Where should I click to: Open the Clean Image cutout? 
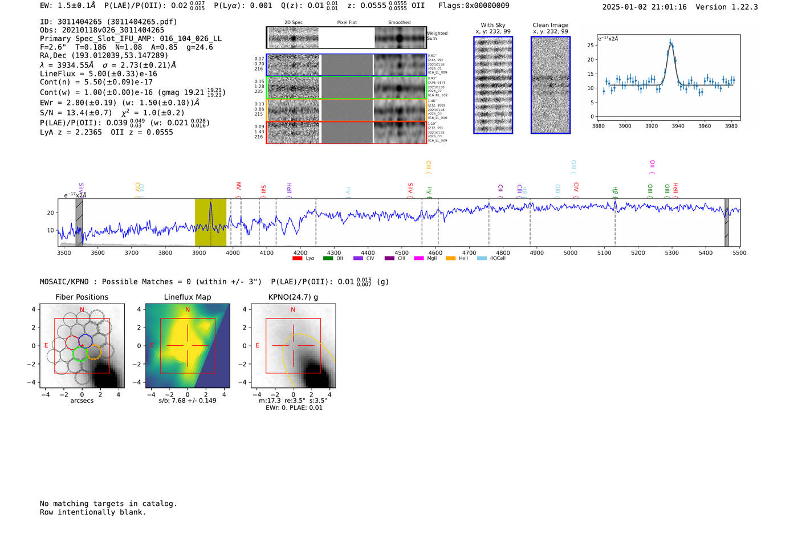(x=551, y=85)
